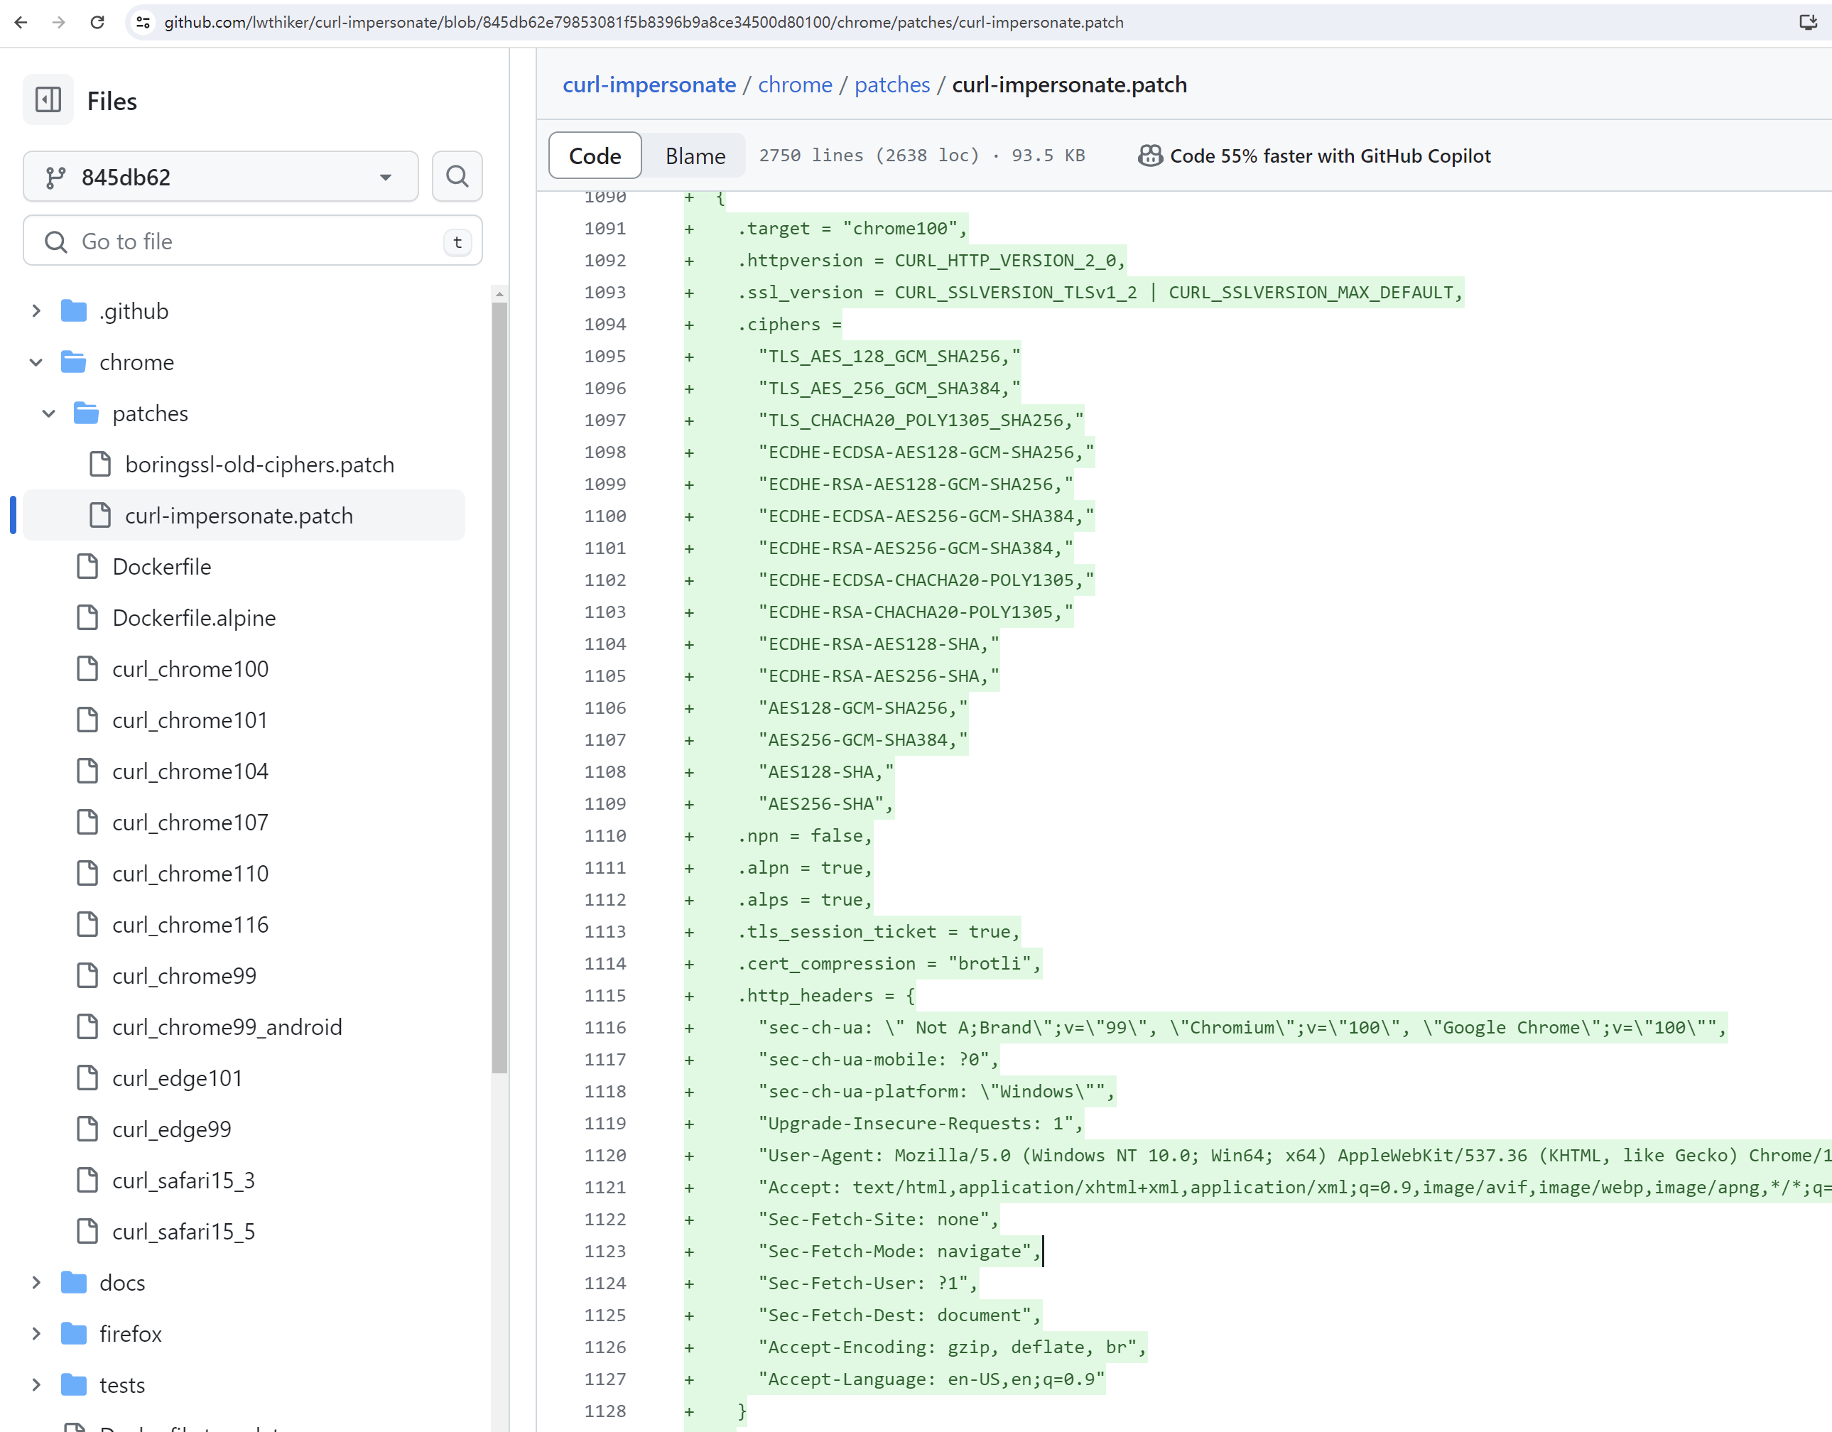Screen dimensions: 1832x1432
Task: Collapse the patches folder
Action: (48, 413)
